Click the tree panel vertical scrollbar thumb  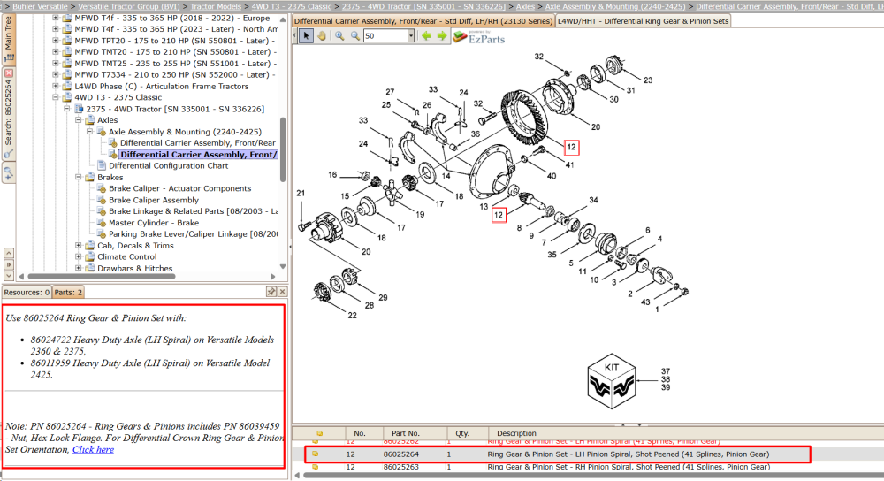[x=283, y=149]
